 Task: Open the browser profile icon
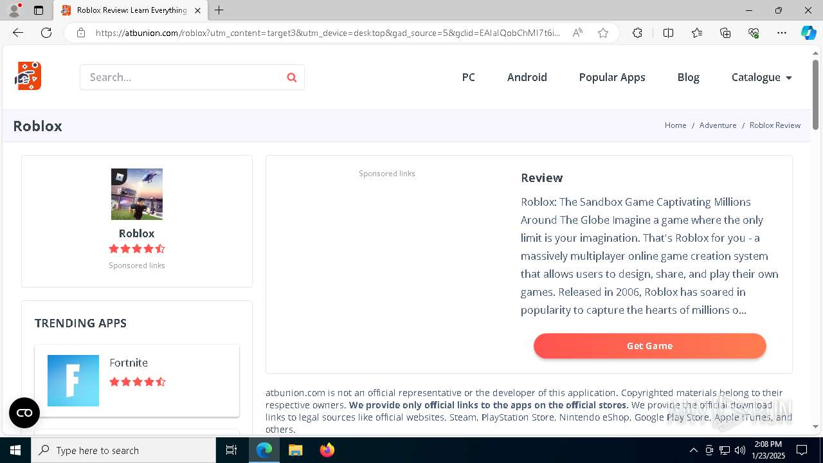(14, 10)
